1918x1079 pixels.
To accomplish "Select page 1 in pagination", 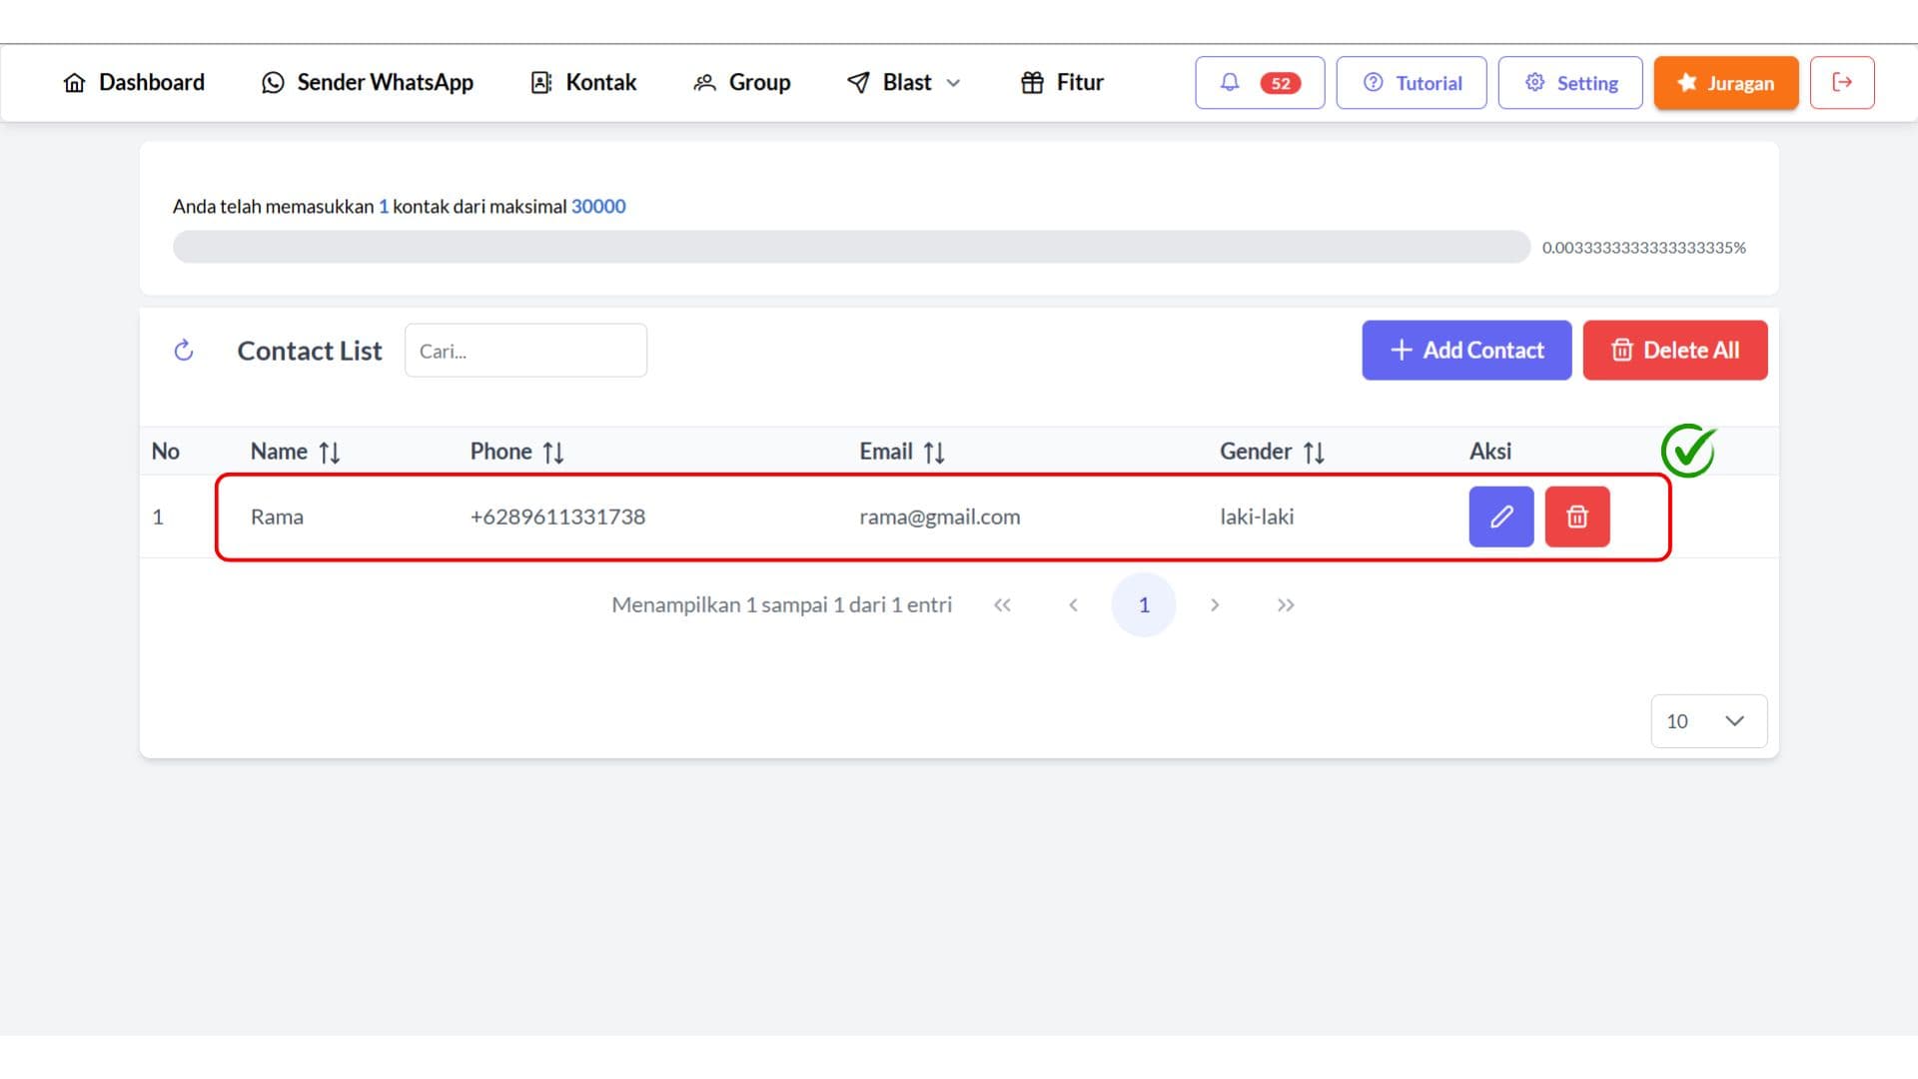I will 1144,605.
